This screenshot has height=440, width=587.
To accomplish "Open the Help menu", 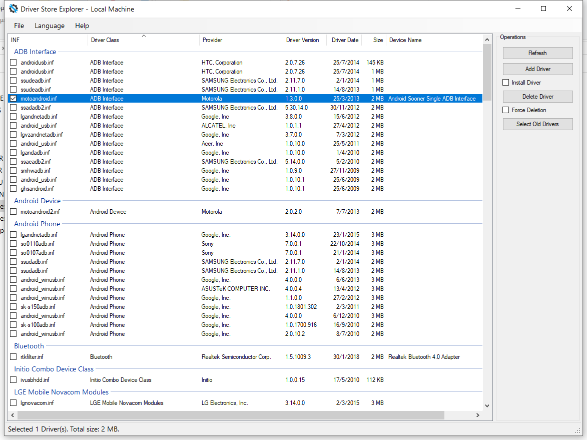I will pos(82,26).
